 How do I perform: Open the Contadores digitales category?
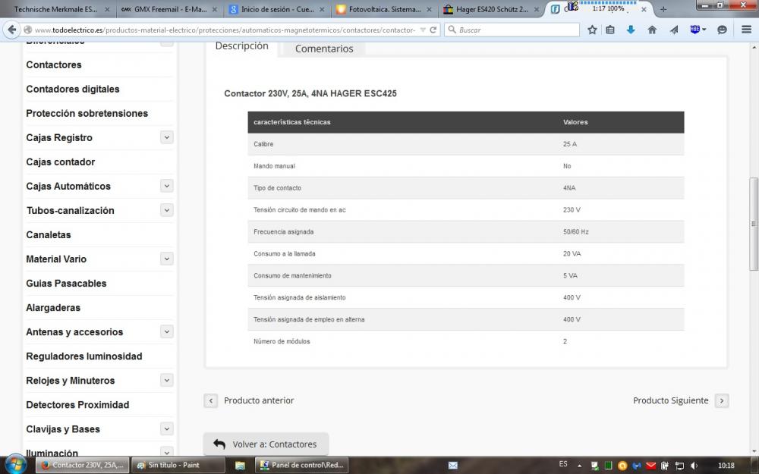point(73,89)
